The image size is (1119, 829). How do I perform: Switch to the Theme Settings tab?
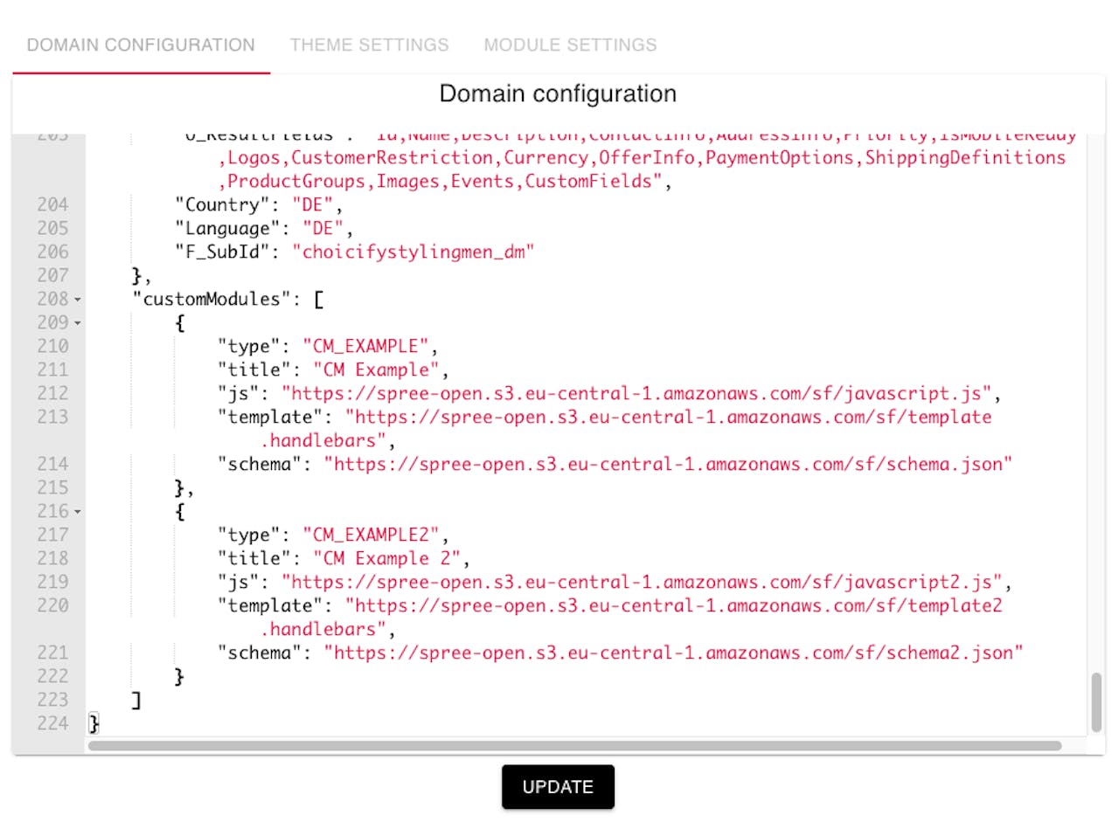[369, 45]
